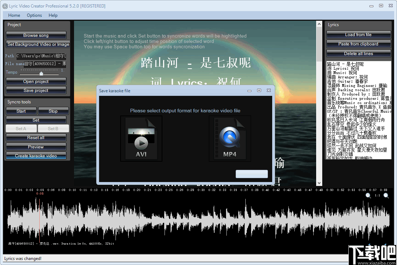Click Browse song to load audio
The image size is (397, 265).
(36, 35)
